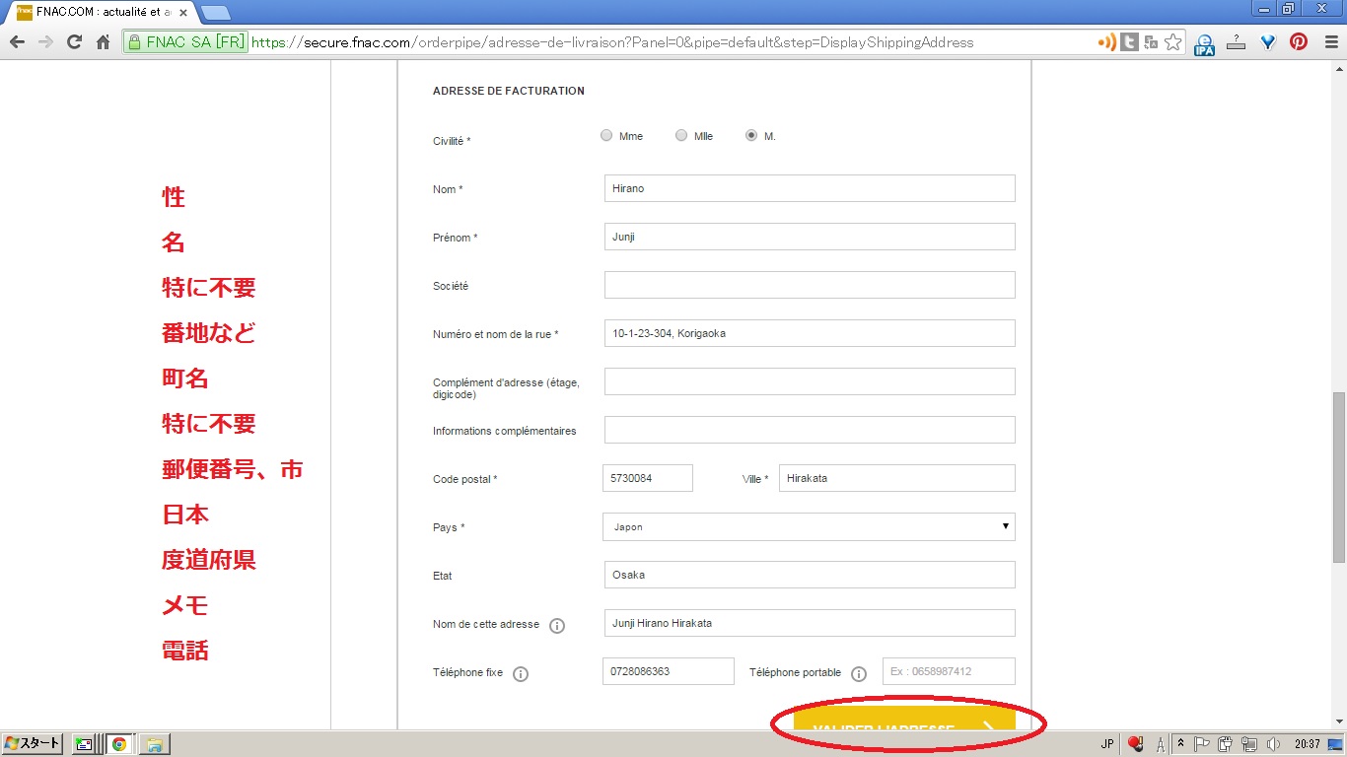Select the M. civility radio button
This screenshot has width=1347, height=757.
[x=751, y=136]
